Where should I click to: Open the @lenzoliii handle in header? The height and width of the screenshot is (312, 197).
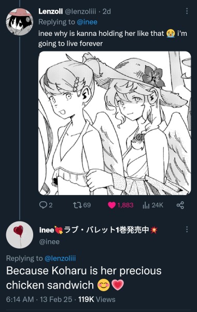pyautogui.click(x=80, y=11)
